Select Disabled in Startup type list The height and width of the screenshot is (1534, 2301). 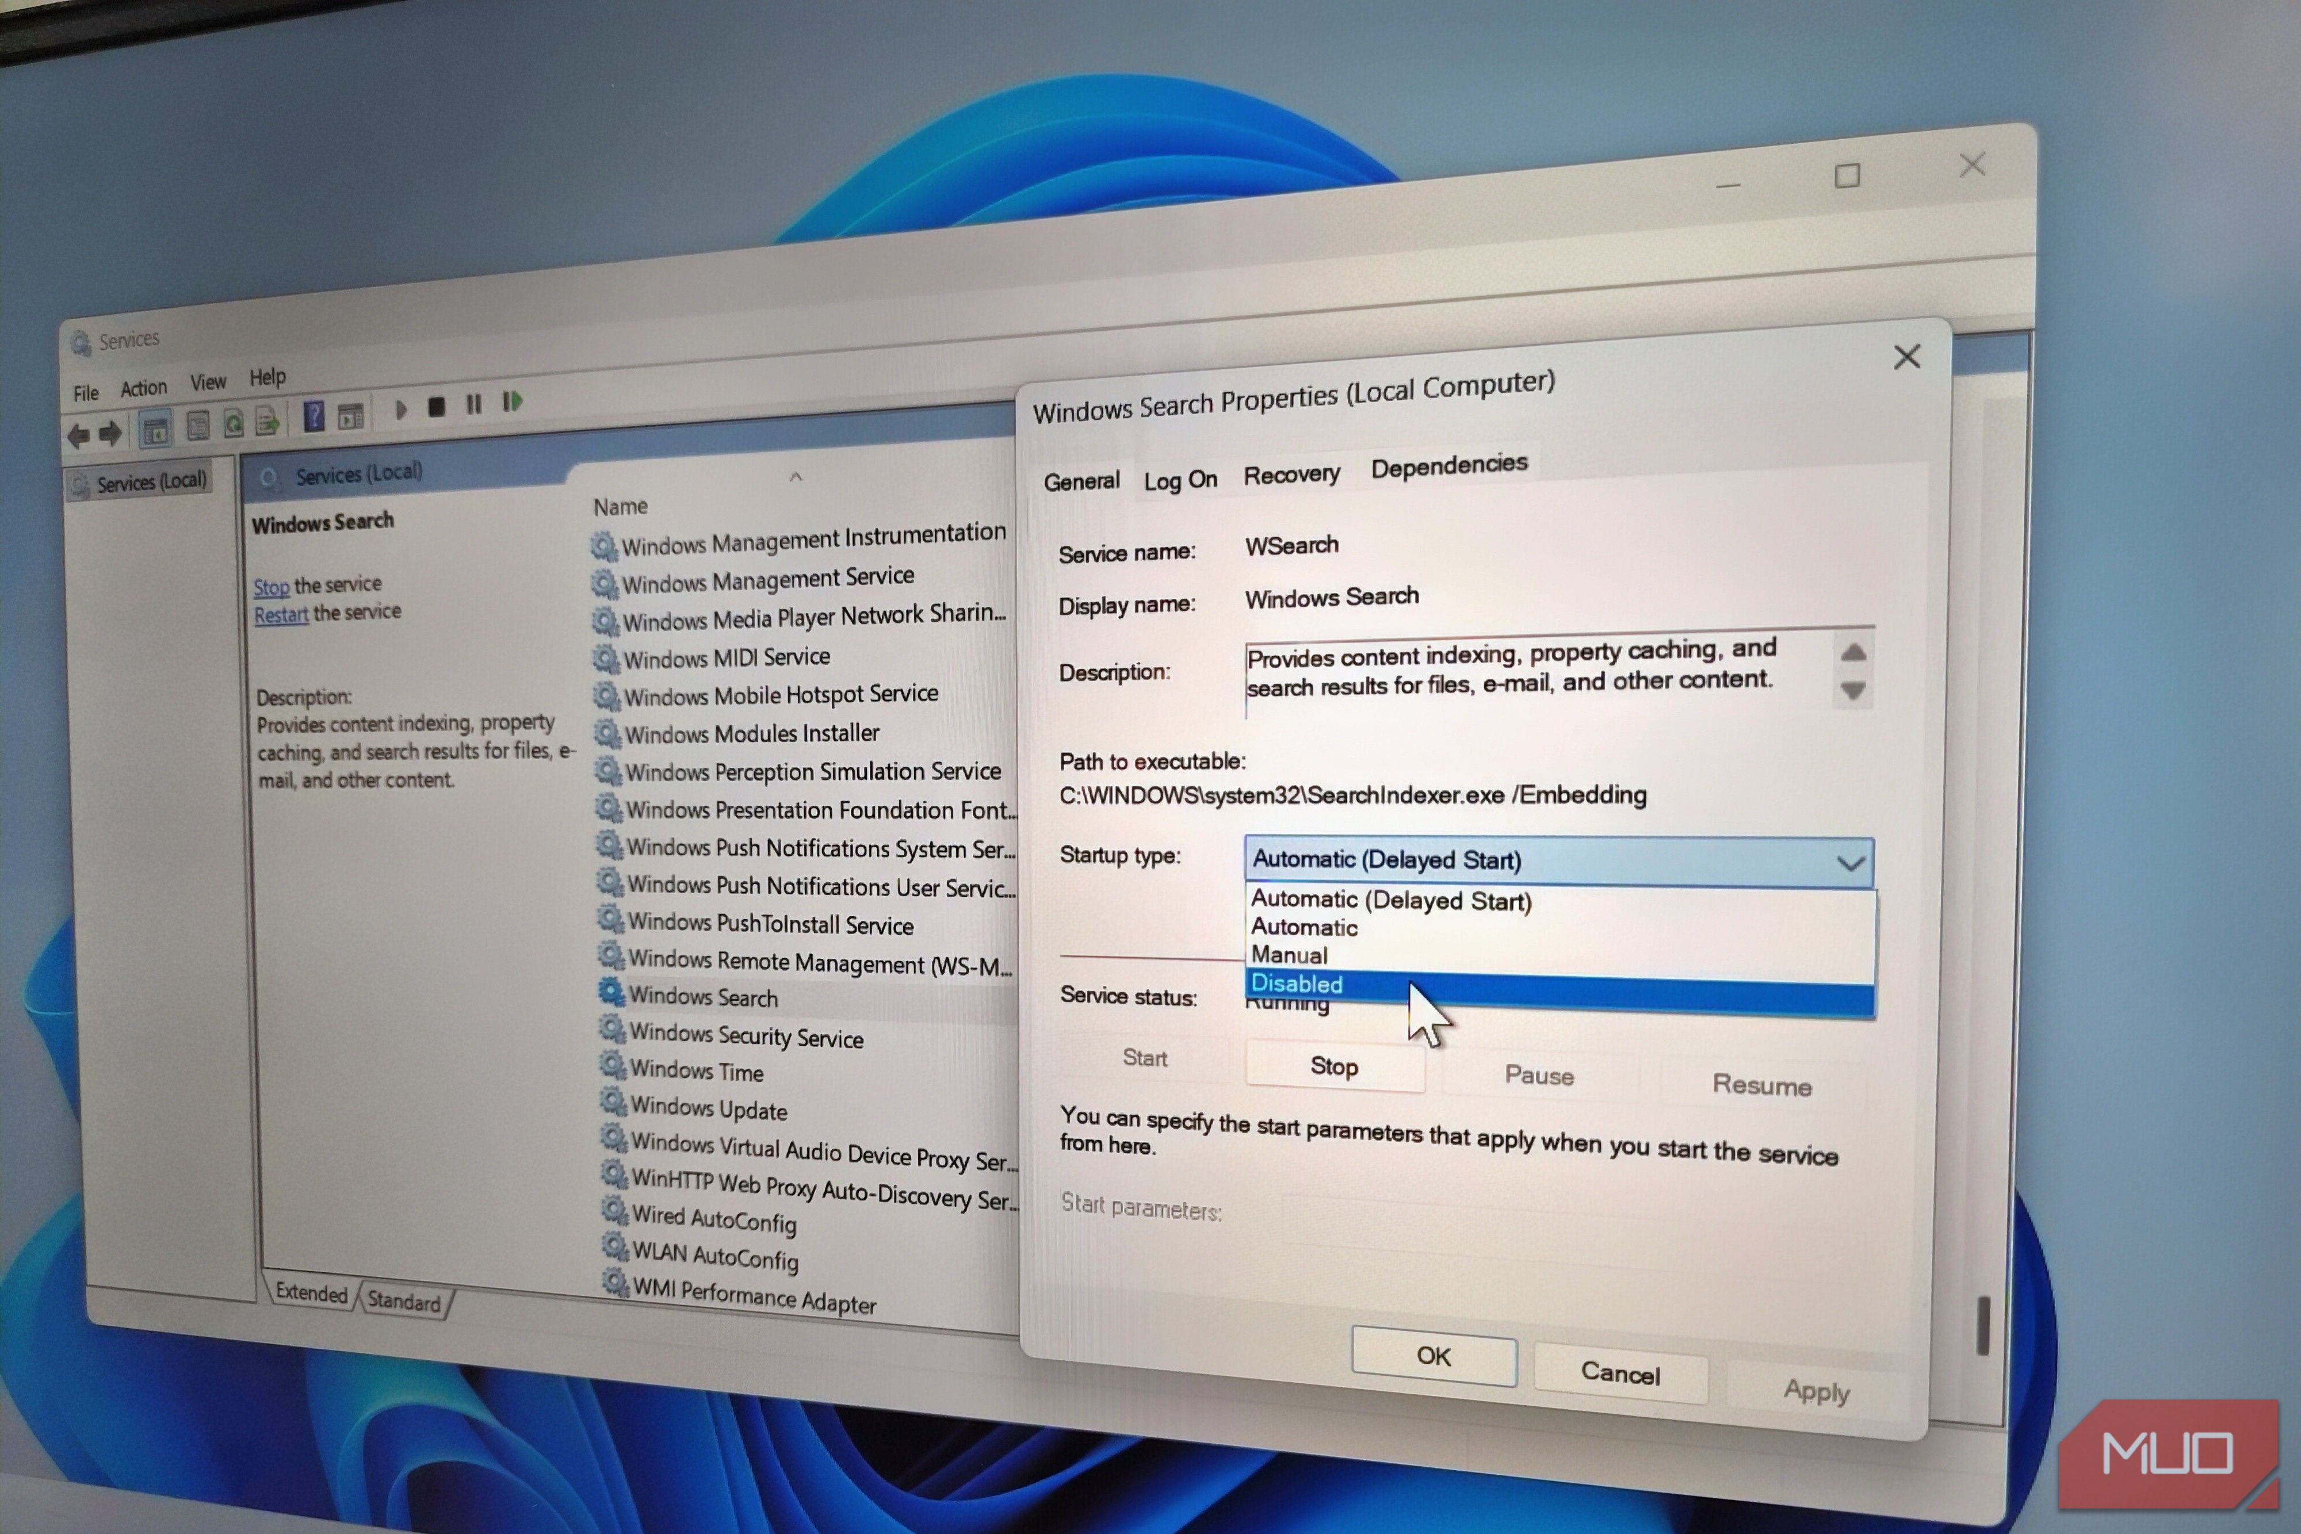pos(1298,983)
